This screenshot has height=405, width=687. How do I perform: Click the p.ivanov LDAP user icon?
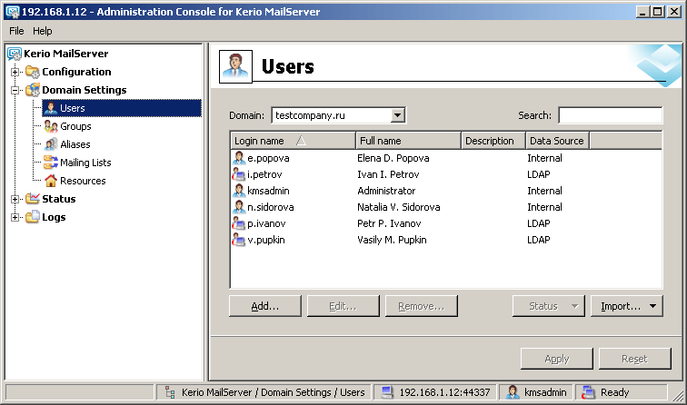239,223
